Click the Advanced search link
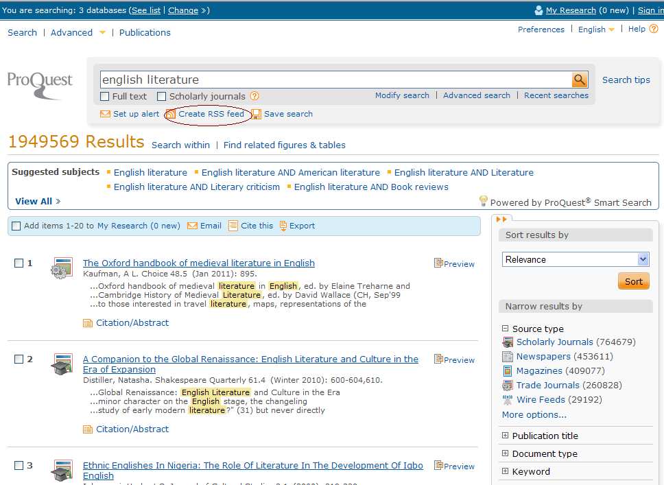 point(477,95)
